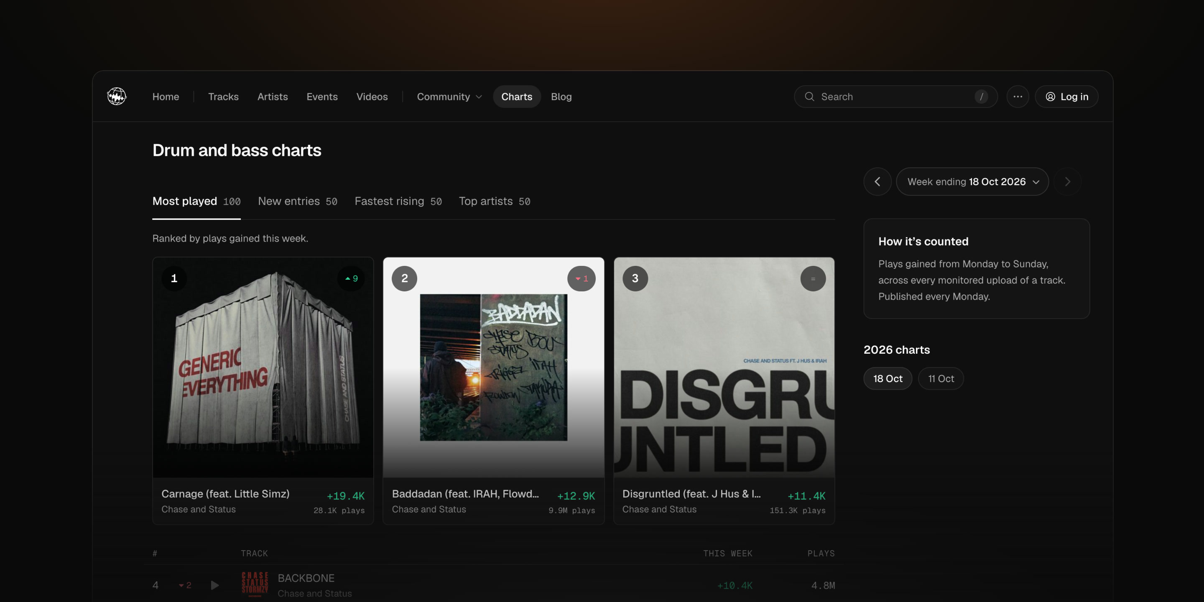
Task: Go to previous chart week arrow
Action: point(877,181)
